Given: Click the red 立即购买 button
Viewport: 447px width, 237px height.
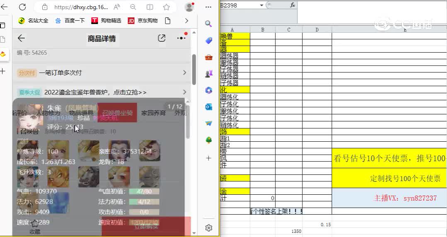Looking at the screenshot, I should (146, 227).
